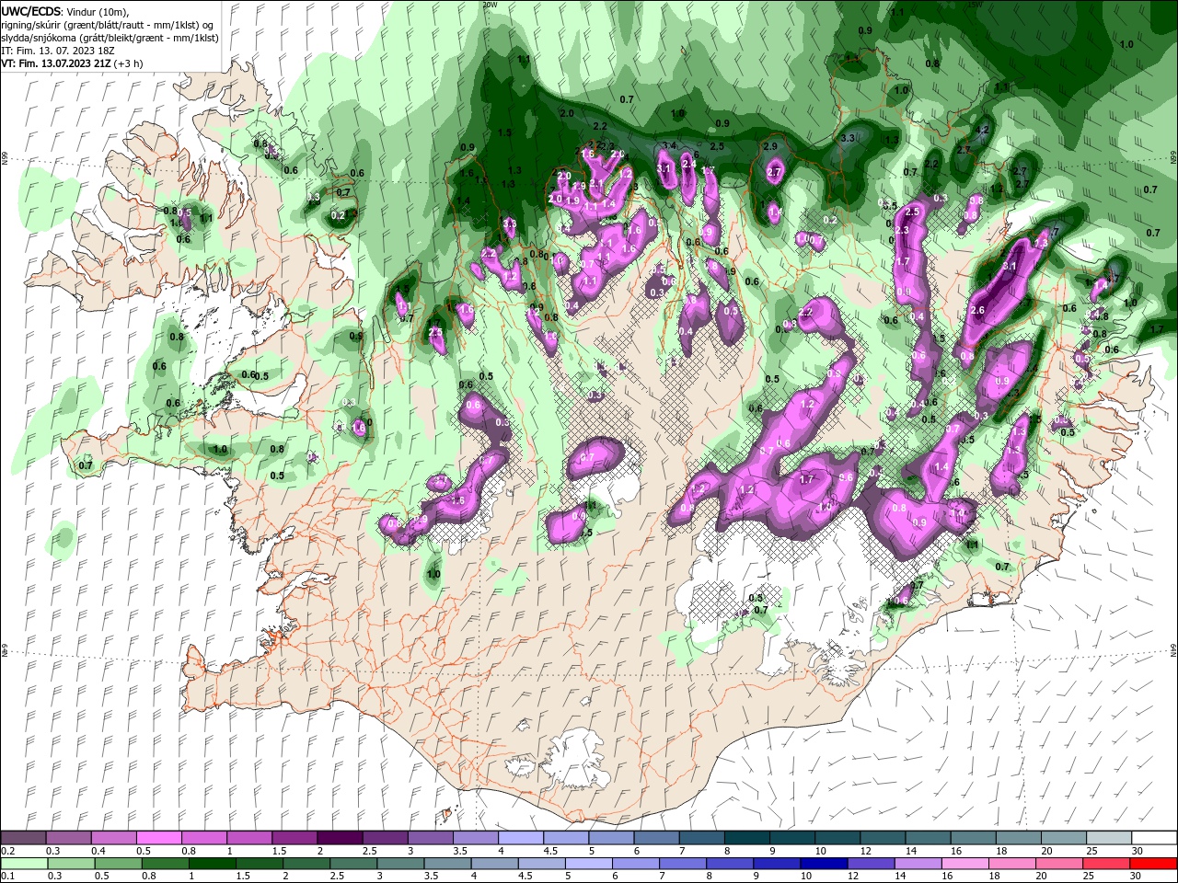This screenshot has width=1178, height=883.
Task: Click the 14 label in the lower legend row
Action: (x=898, y=877)
